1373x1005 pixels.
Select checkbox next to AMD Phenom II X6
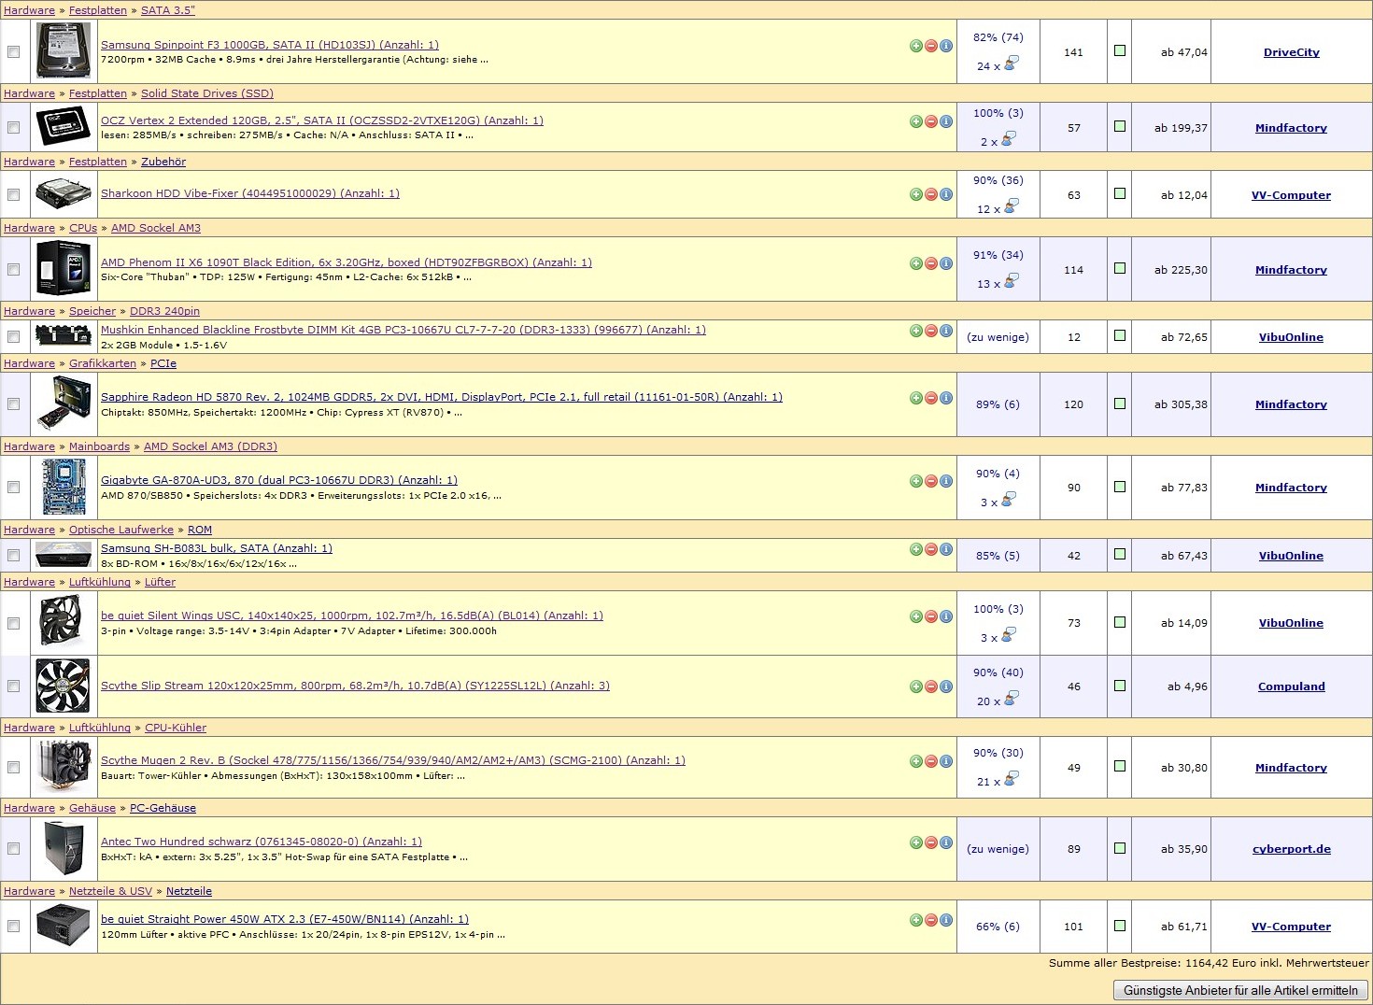(x=14, y=269)
